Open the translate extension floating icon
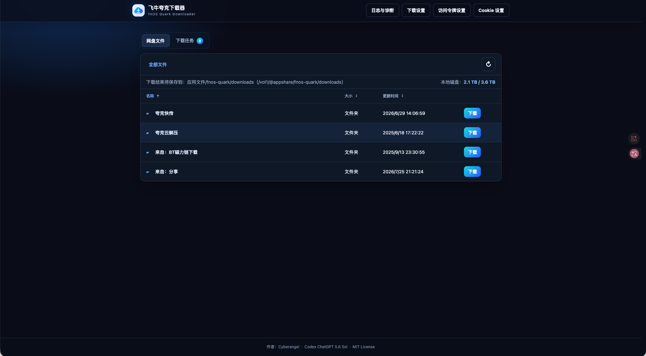This screenshot has width=646, height=356. click(x=634, y=153)
